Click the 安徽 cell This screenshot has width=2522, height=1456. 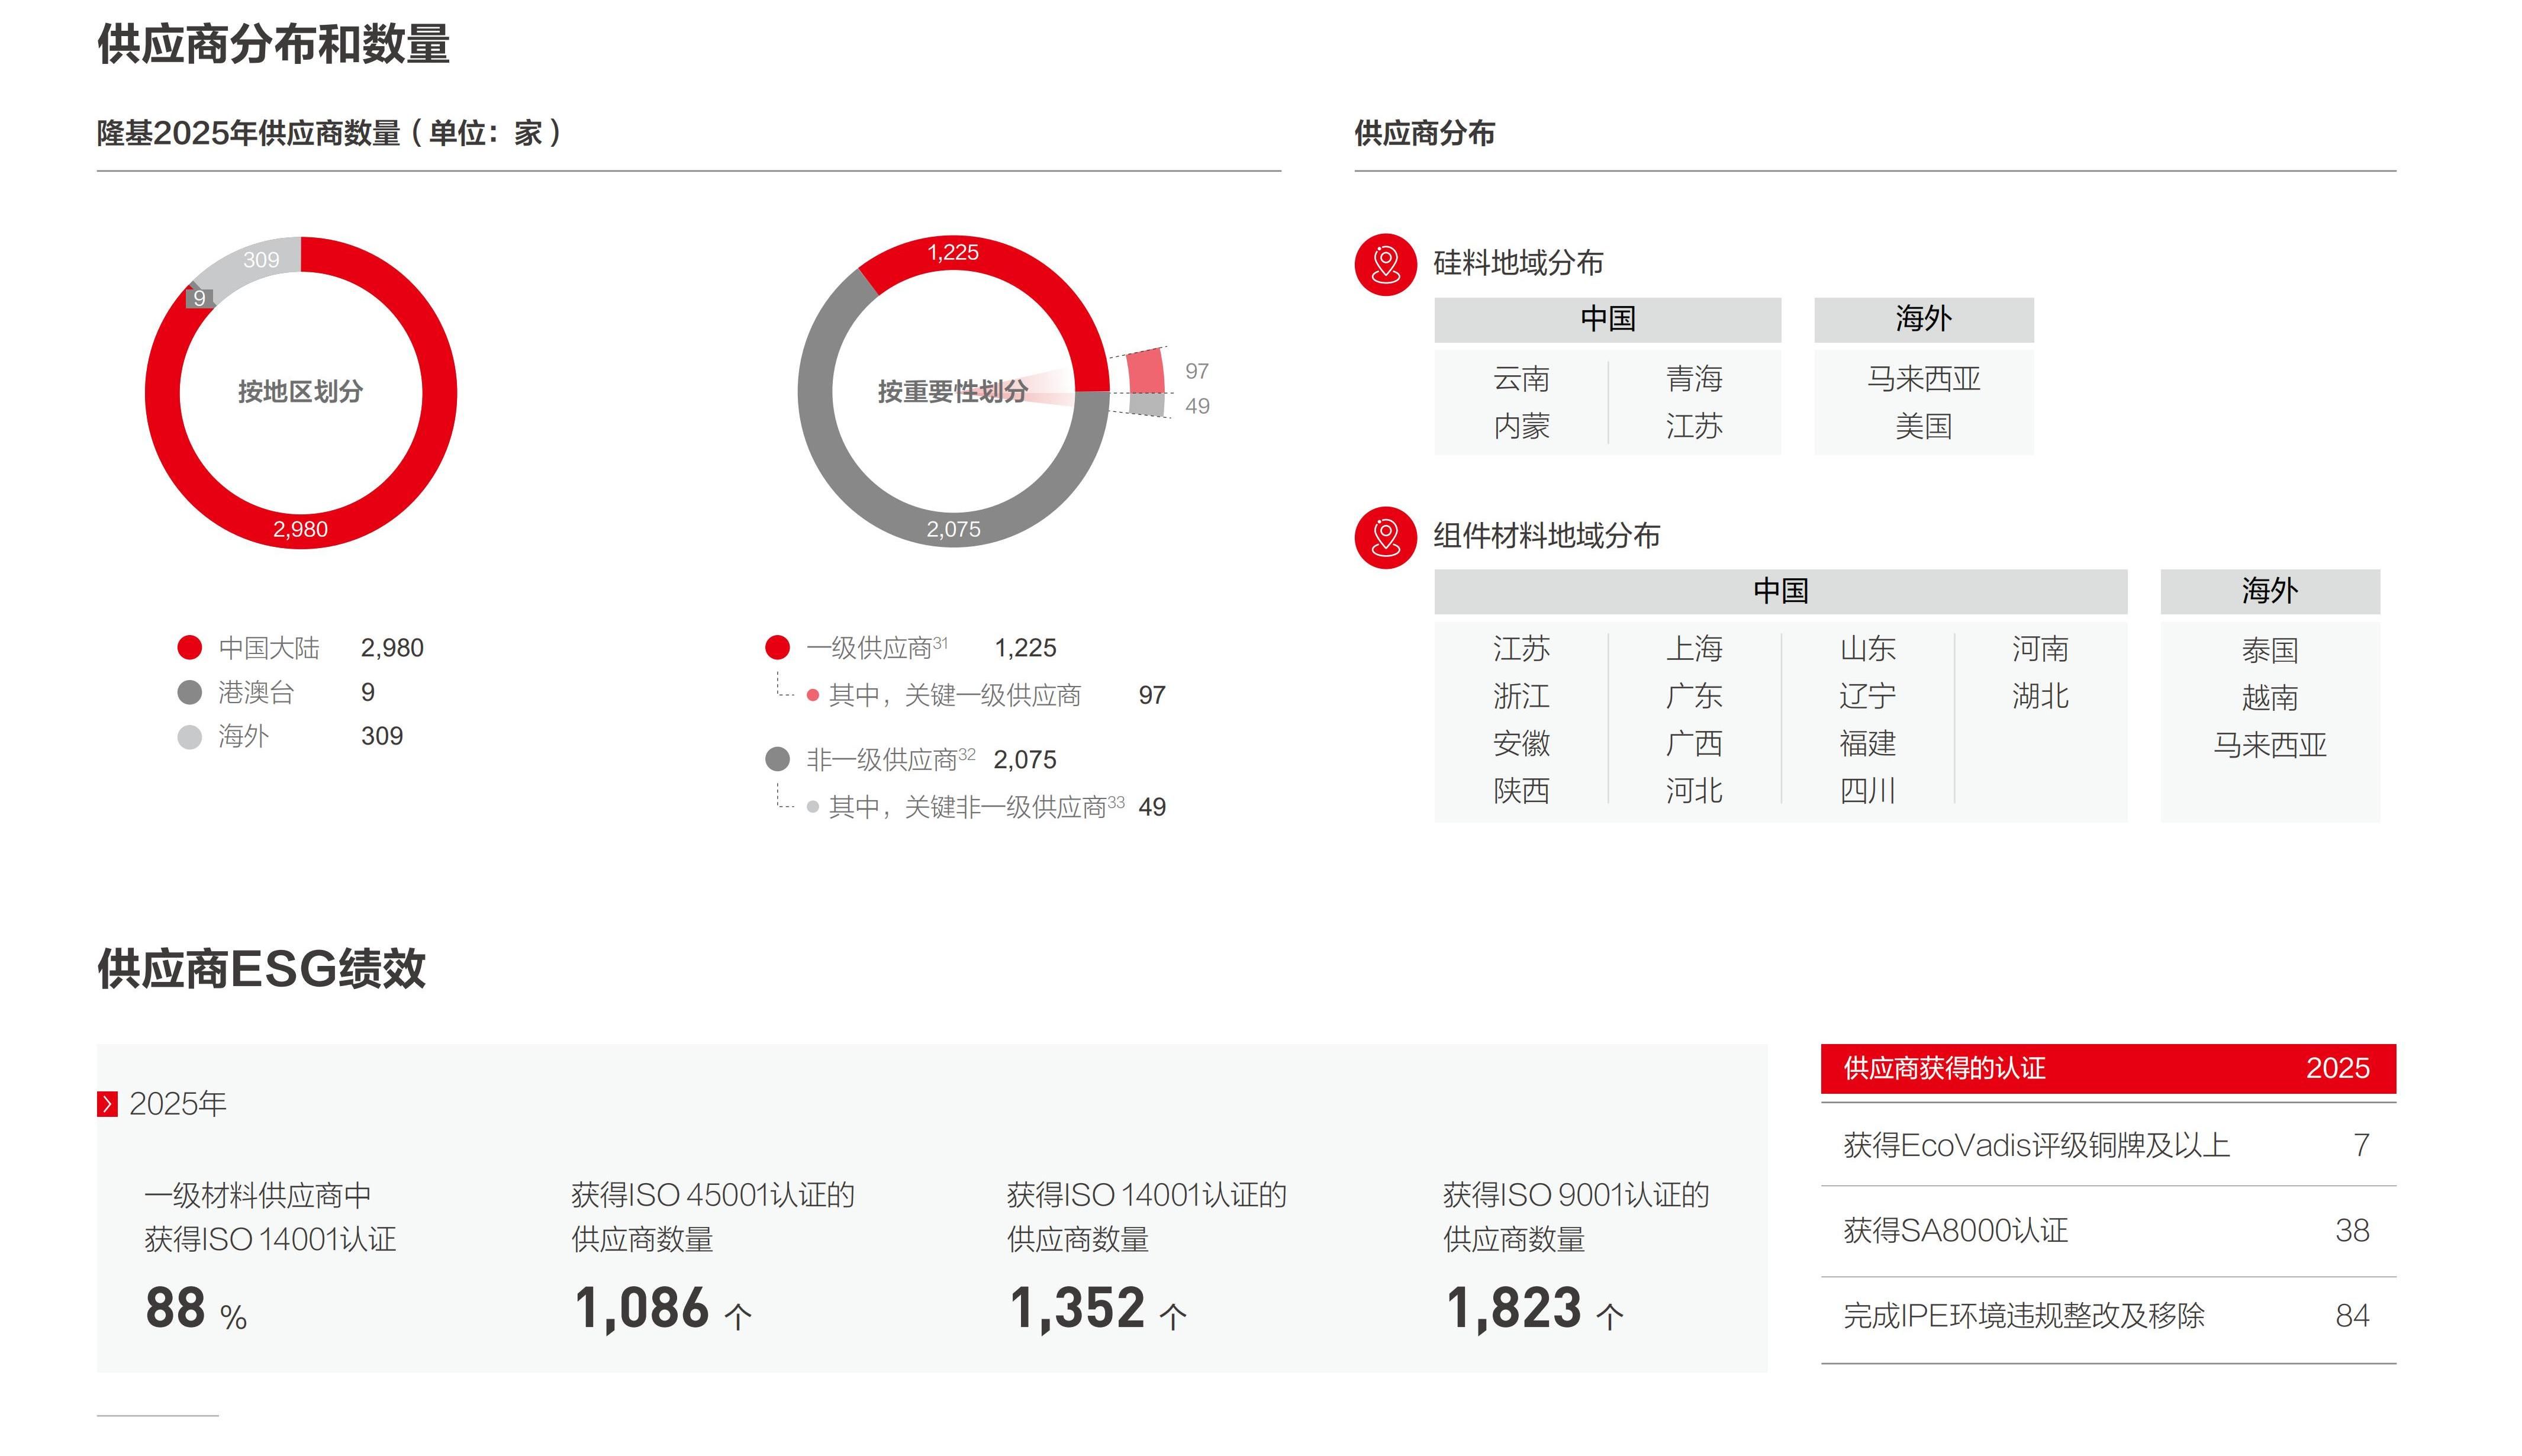pos(1521,744)
